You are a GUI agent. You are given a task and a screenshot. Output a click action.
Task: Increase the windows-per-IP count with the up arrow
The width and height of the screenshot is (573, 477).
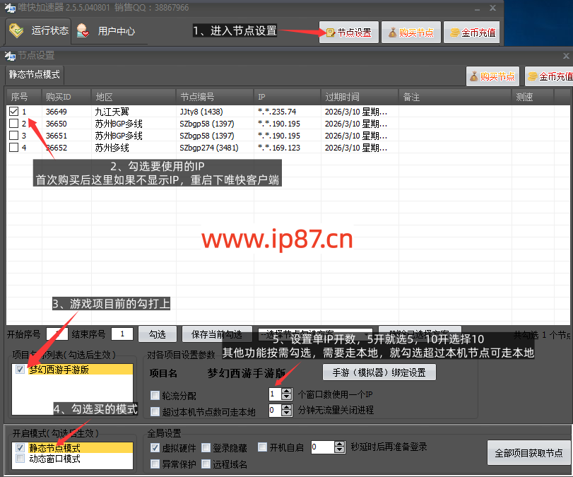coord(286,391)
